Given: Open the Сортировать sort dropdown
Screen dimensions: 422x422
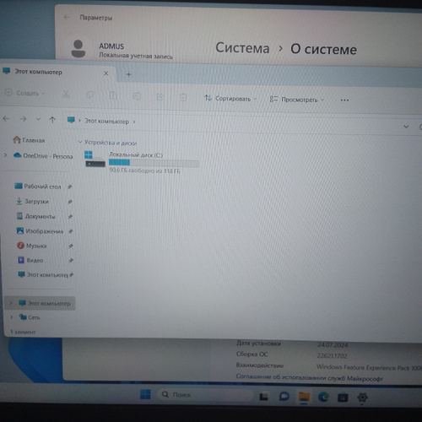Looking at the screenshot, I should click(230, 99).
